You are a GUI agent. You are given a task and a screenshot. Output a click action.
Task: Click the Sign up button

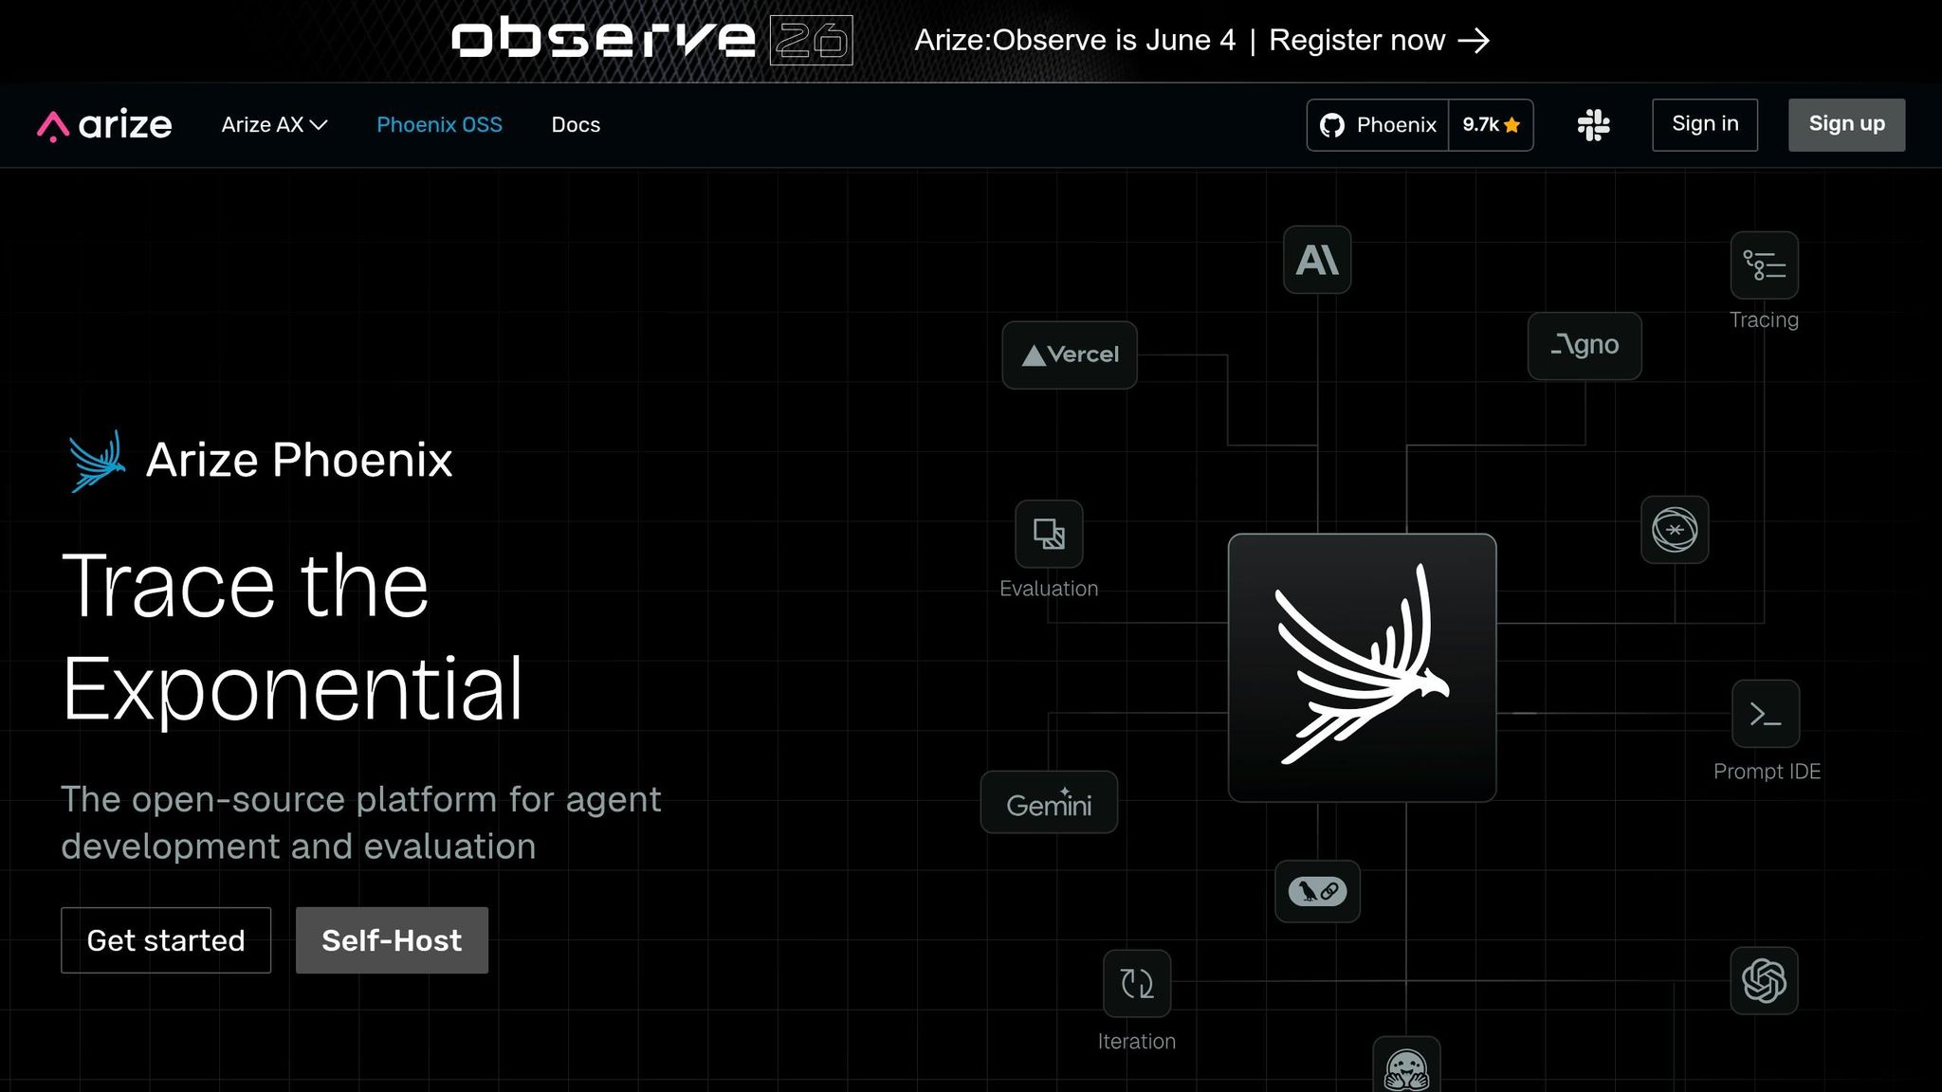(1846, 125)
